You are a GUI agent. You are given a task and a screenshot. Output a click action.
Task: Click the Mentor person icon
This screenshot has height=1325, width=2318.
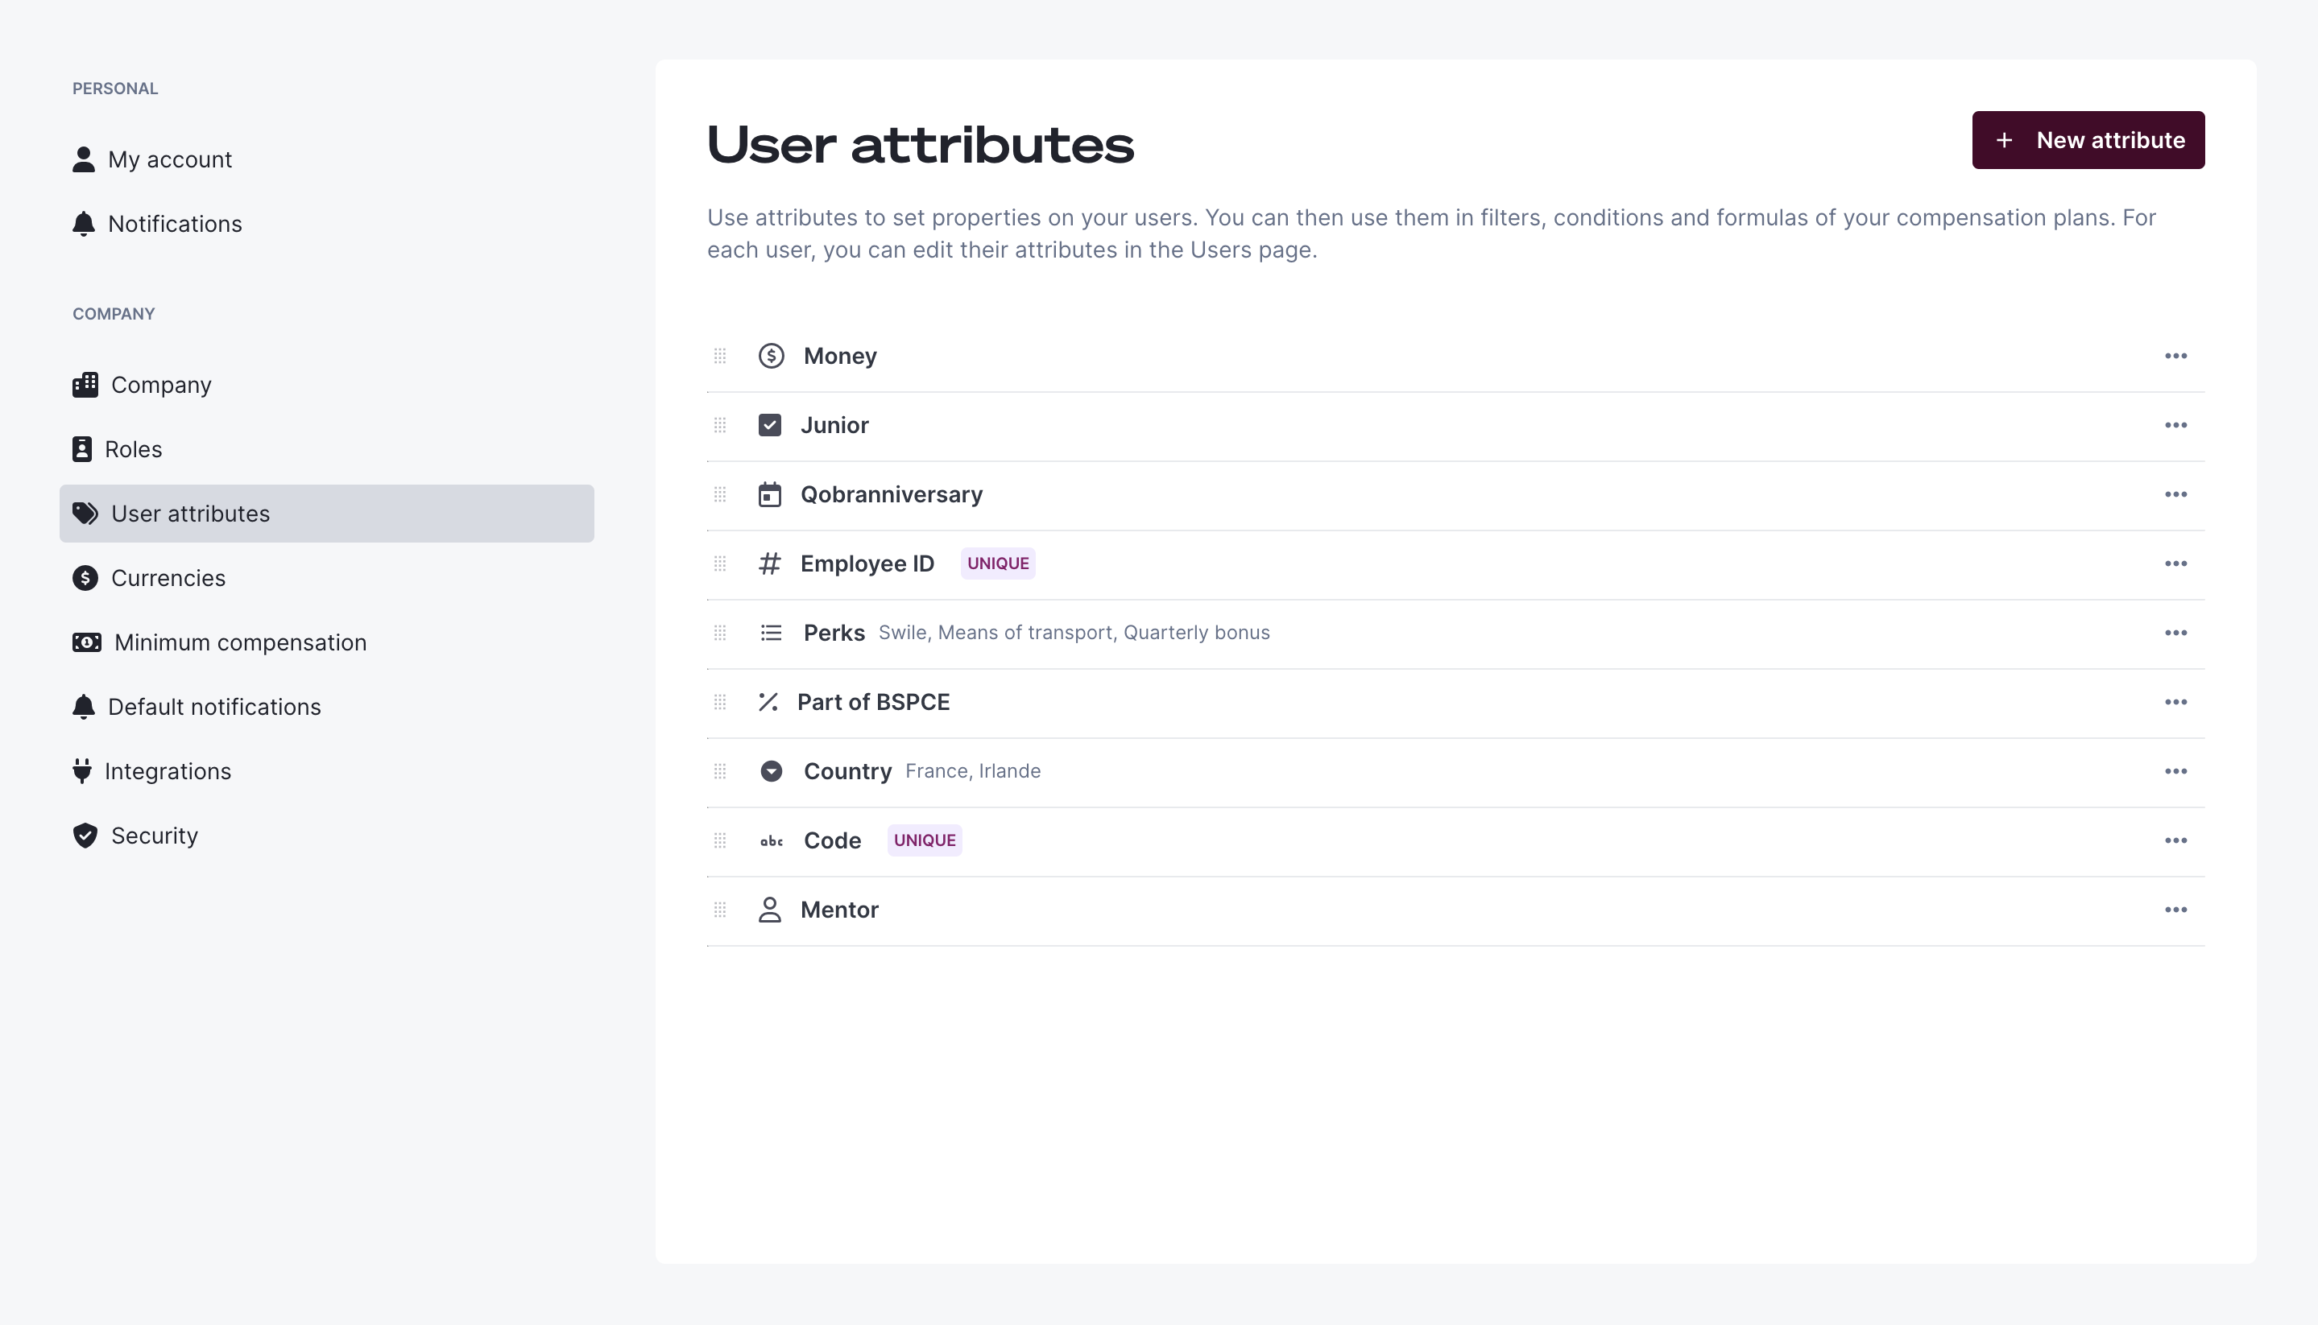tap(770, 910)
